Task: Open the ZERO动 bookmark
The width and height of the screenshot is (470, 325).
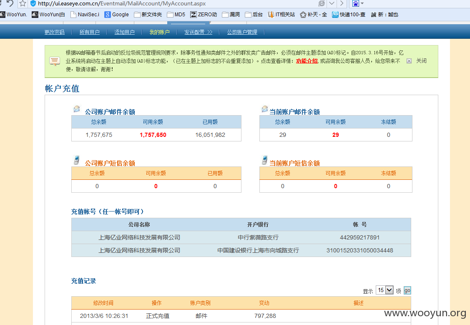Action: [204, 14]
